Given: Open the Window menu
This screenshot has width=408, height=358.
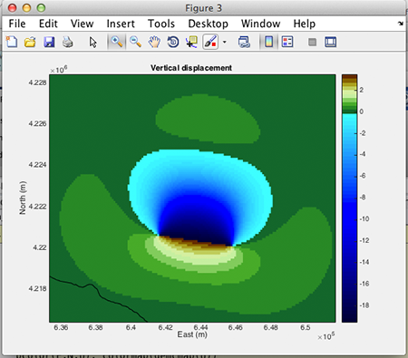Looking at the screenshot, I should [x=260, y=24].
